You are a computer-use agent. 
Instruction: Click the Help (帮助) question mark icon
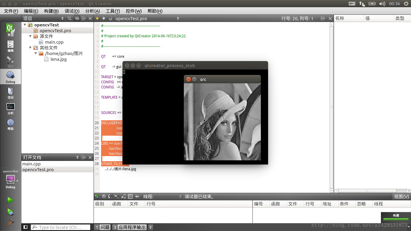(x=11, y=124)
